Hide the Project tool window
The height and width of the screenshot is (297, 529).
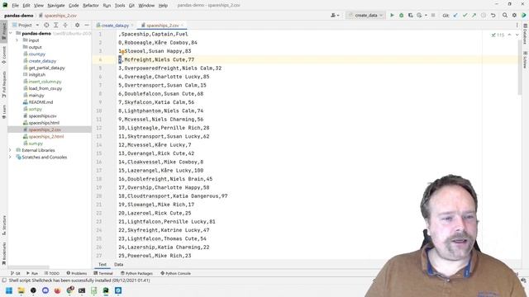[x=87, y=25]
